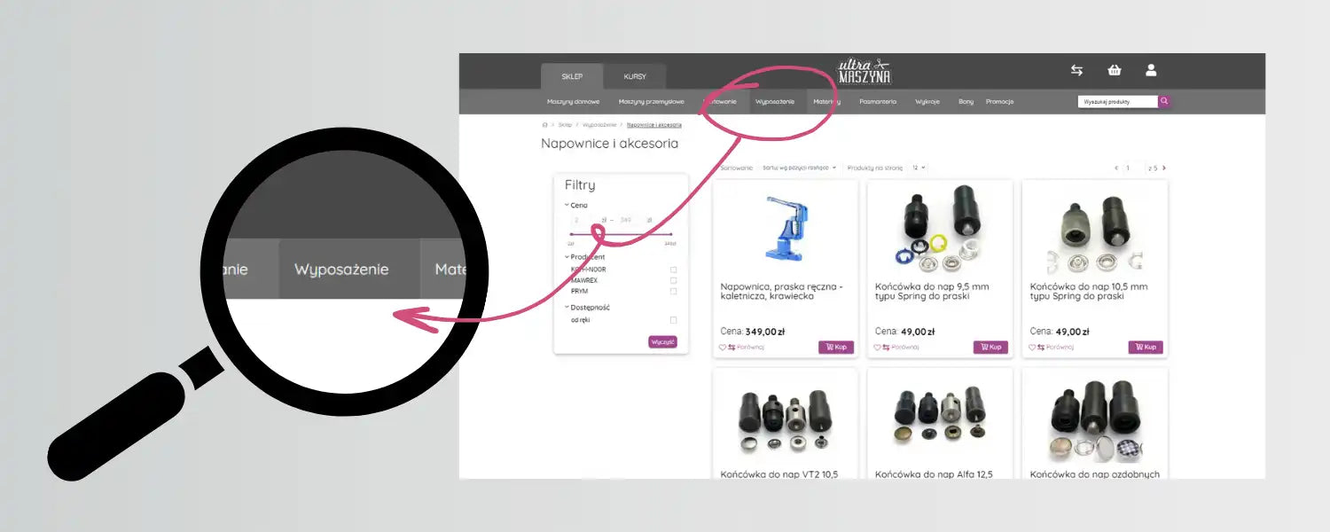The height and width of the screenshot is (532, 1330).
Task: Open the product comparison arrows icon in header
Action: [x=1076, y=70]
